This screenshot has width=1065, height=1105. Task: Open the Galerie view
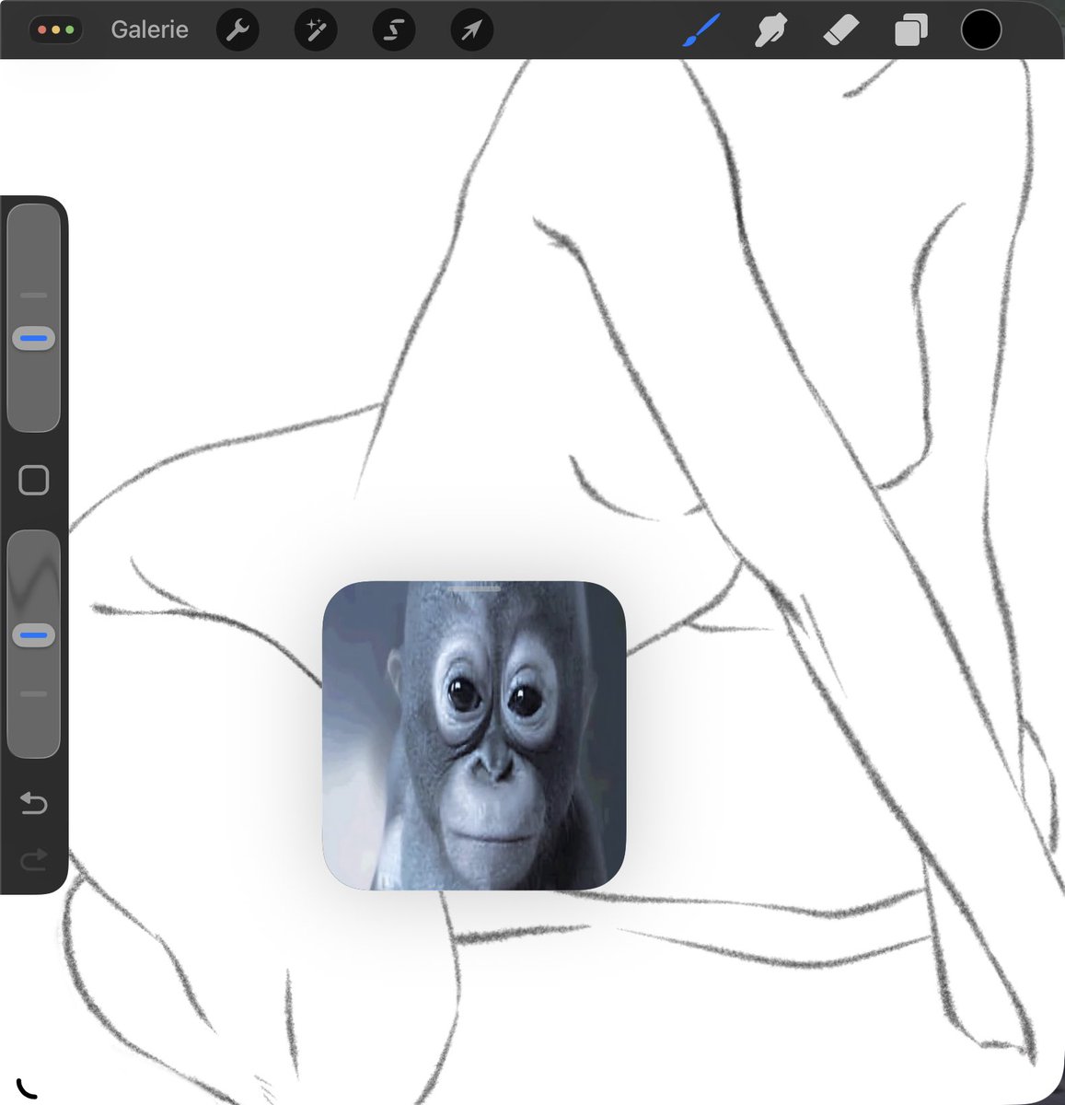[149, 29]
